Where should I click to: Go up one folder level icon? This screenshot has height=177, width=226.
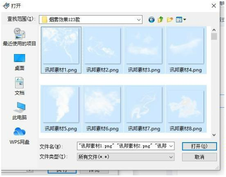(x=160, y=20)
